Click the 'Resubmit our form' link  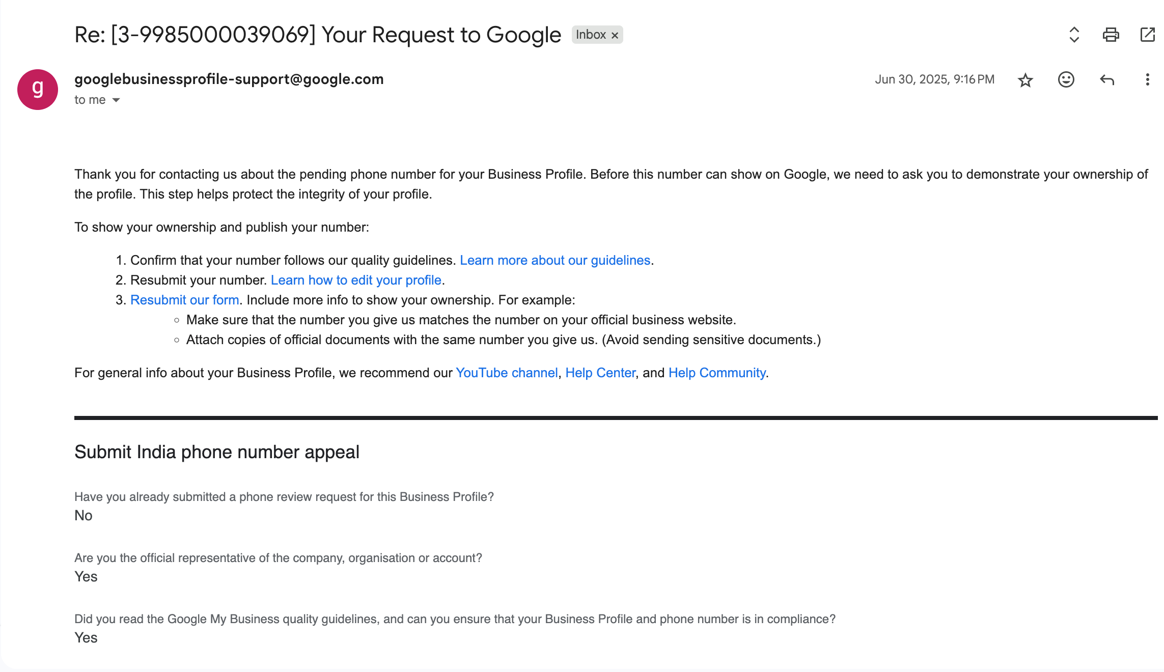click(x=184, y=300)
